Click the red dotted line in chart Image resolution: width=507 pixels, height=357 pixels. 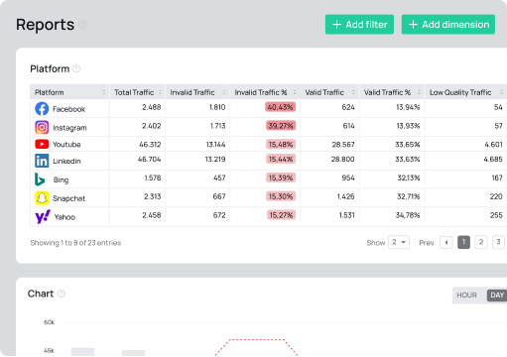click(256, 340)
